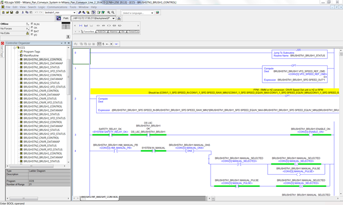Insert an Examine Off (XIO) contact
Screen dimensions: 343x205
[103, 26]
